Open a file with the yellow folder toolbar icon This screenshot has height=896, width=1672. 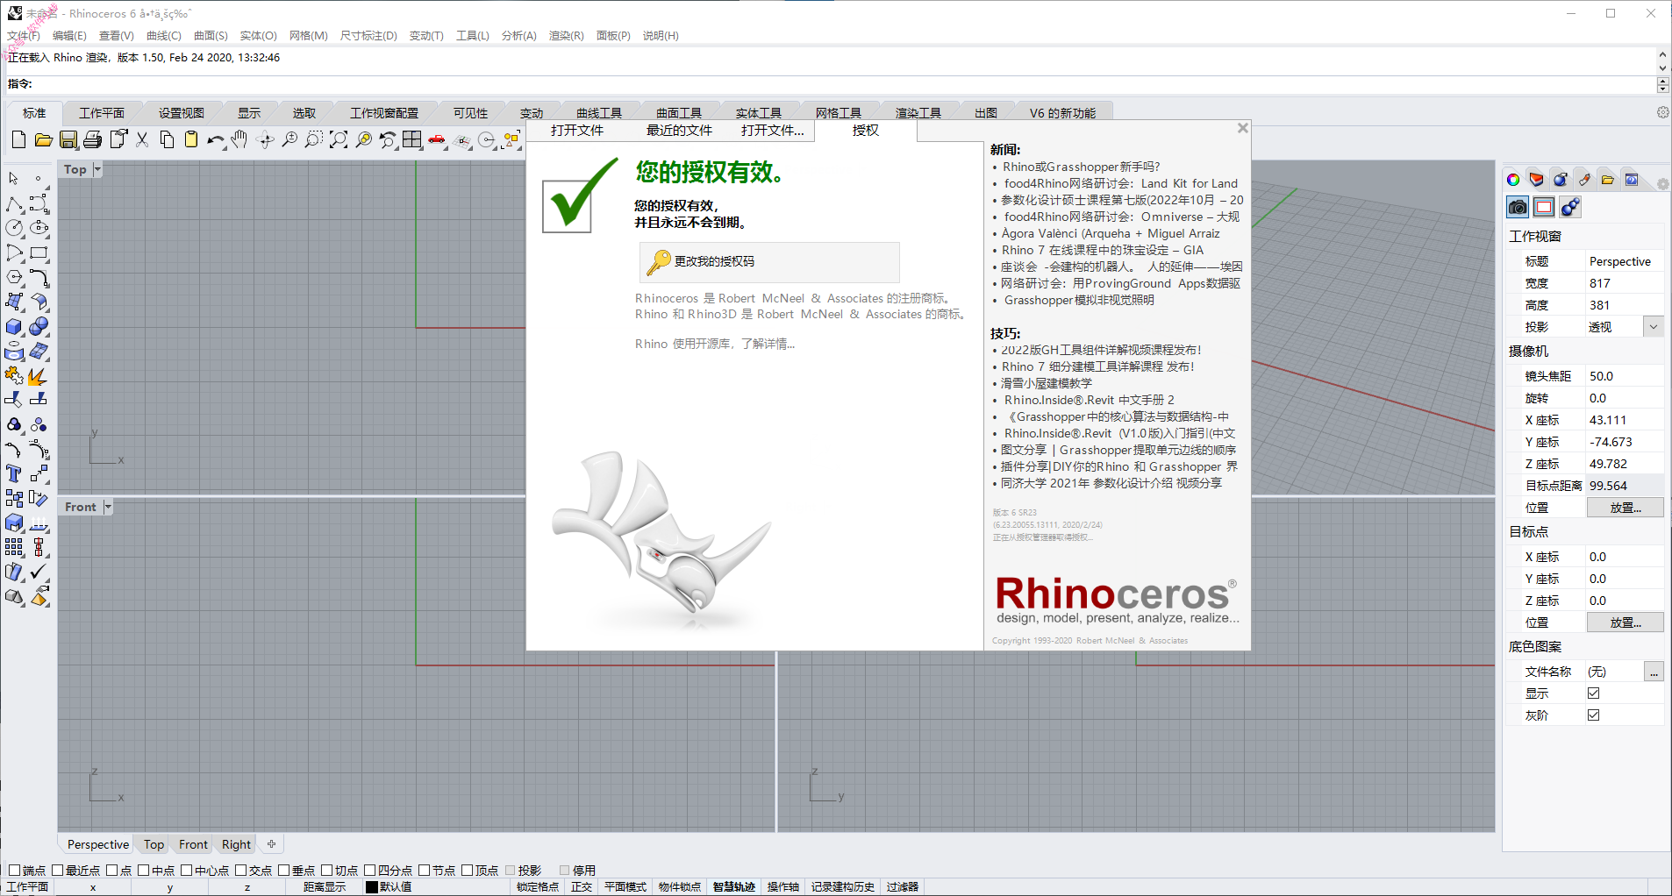(x=43, y=139)
